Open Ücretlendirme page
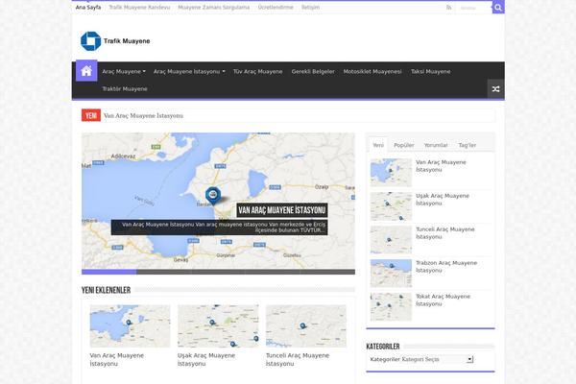The height and width of the screenshot is (384, 576). click(276, 8)
